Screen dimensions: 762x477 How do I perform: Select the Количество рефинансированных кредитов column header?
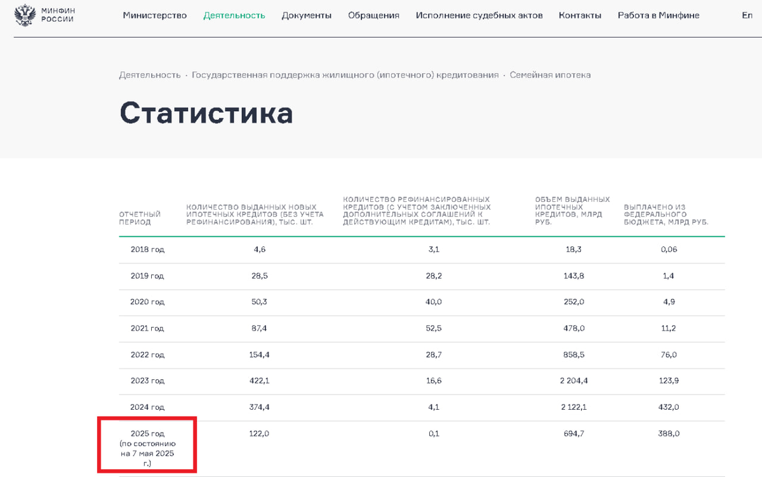(417, 211)
